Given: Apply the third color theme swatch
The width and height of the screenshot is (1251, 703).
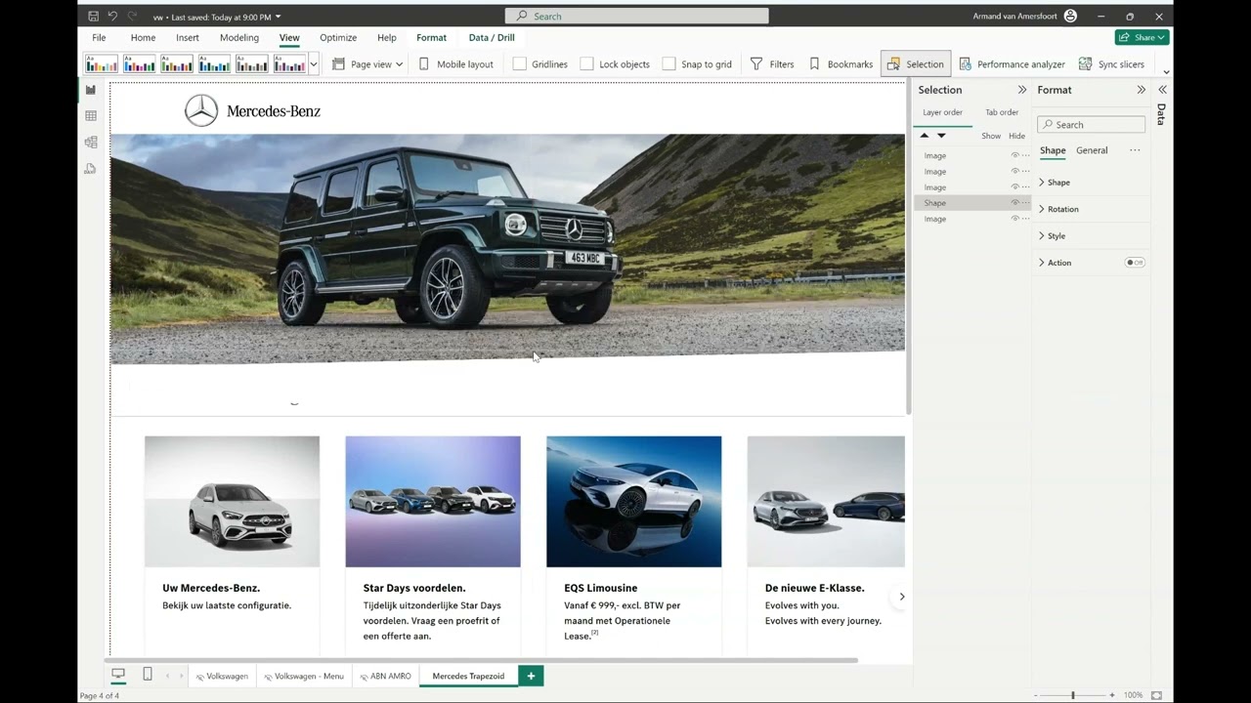Looking at the screenshot, I should coord(177,64).
